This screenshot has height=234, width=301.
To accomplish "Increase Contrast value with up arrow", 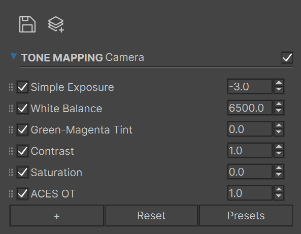I will (279, 147).
